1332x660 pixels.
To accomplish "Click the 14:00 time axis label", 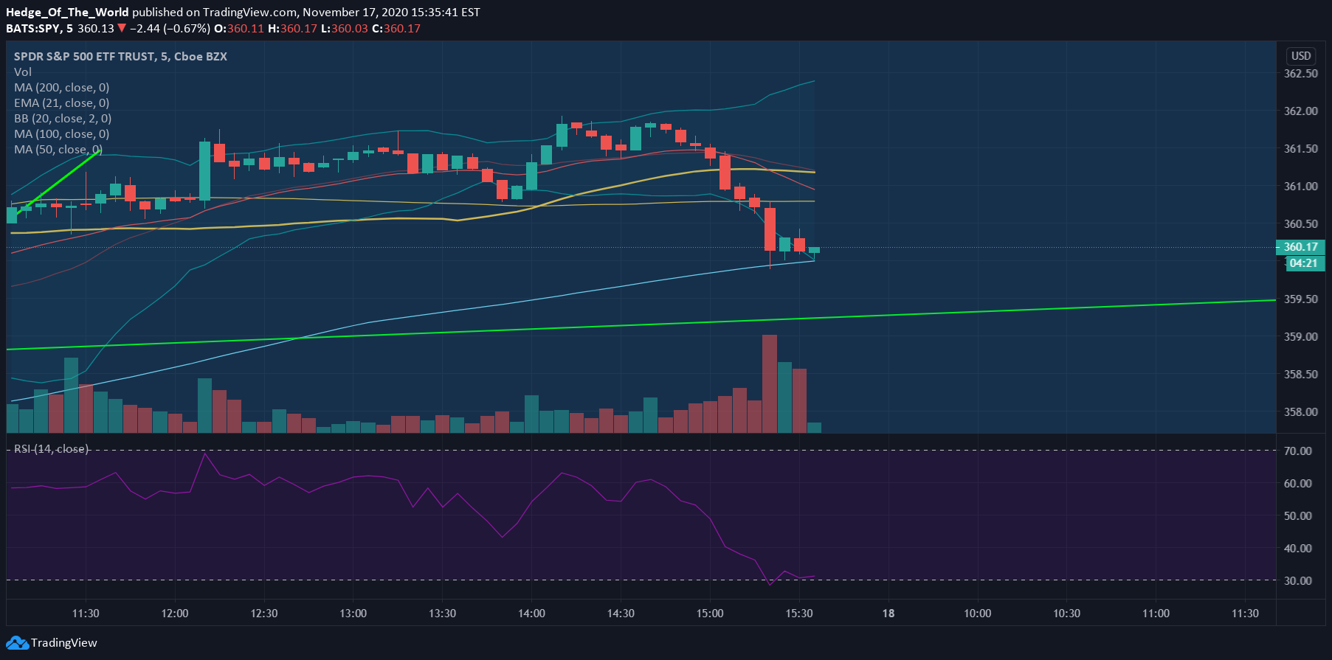I will [x=532, y=614].
